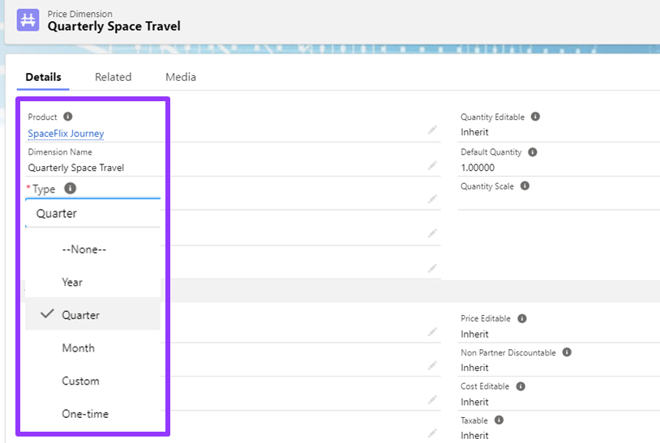Open the SpaceFlix Journey product link
Viewport: 660px width, 443px height.
(66, 134)
